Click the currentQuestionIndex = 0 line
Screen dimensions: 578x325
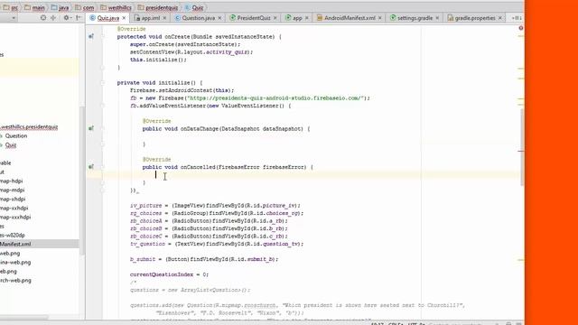(169, 274)
